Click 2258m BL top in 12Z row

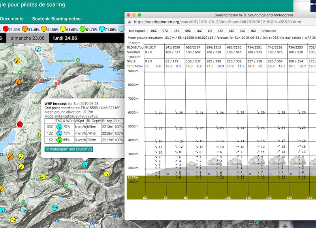point(107,133)
